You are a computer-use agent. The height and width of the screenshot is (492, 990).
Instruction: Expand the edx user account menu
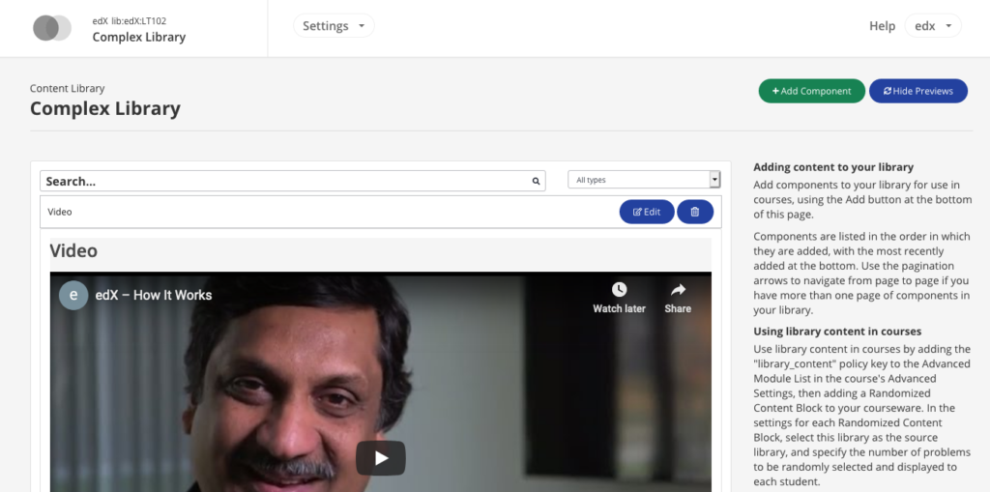click(x=933, y=26)
